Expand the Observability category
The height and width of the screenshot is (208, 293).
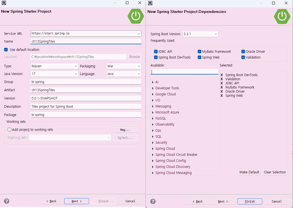point(153,124)
